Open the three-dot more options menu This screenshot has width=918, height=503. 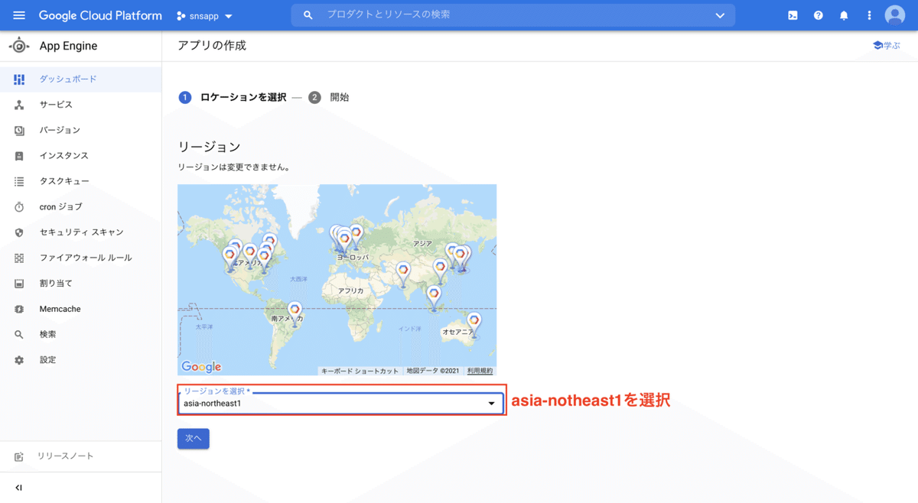pos(869,15)
